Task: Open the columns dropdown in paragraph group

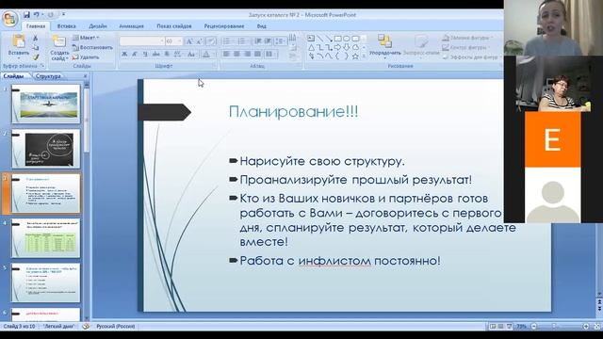Action: pos(270,54)
